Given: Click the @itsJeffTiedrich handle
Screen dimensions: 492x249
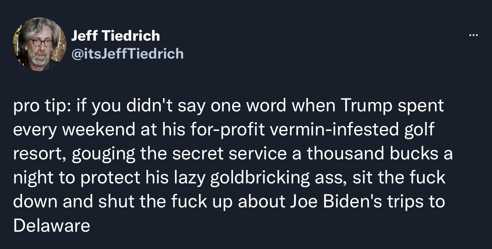Looking at the screenshot, I should pos(127,53).
